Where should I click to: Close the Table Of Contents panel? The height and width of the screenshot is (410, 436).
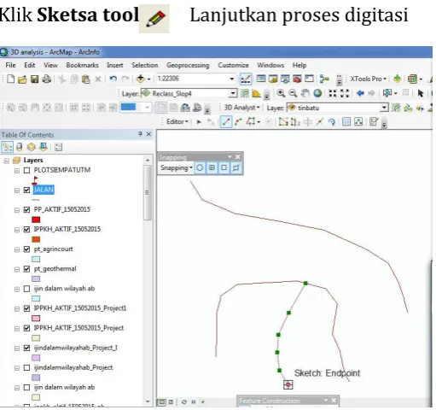148,134
